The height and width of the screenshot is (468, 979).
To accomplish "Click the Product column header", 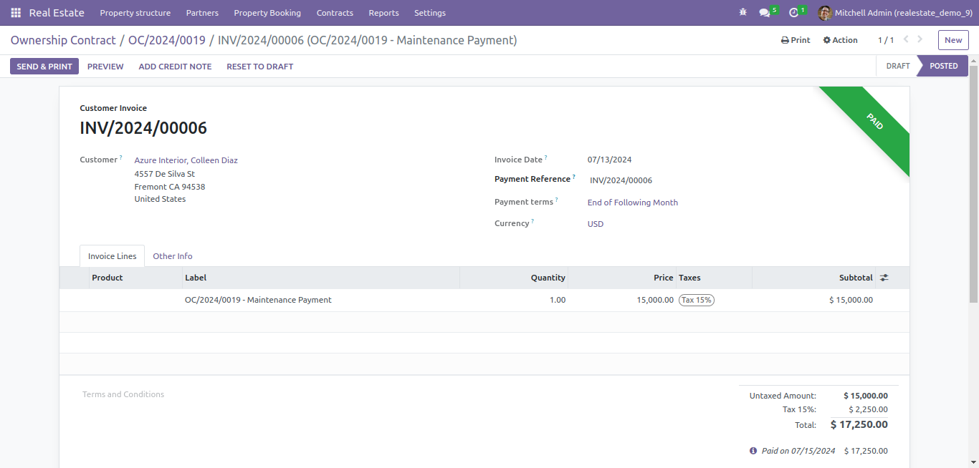I will tap(136, 278).
